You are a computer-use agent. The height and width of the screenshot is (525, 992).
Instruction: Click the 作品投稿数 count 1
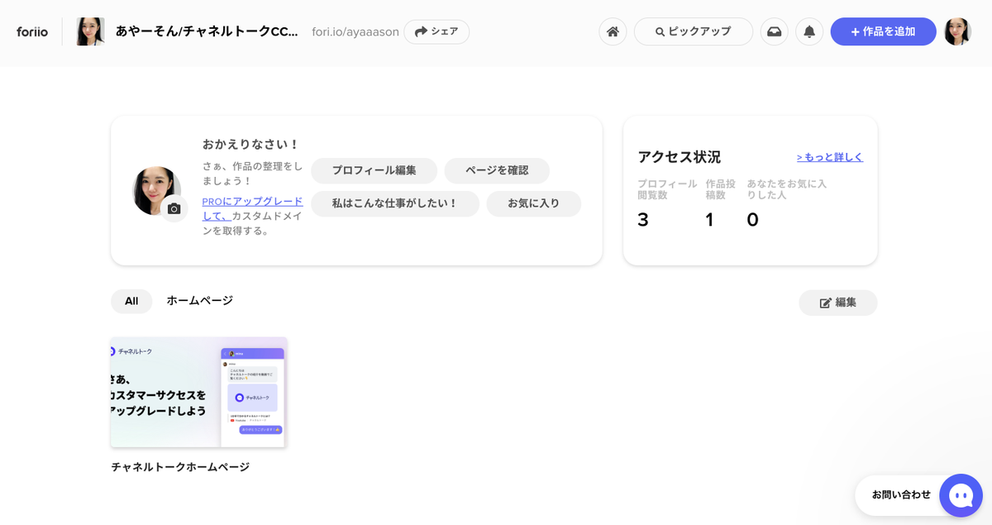709,220
